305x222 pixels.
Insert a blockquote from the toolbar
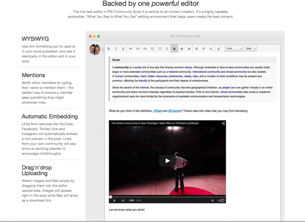point(138,49)
